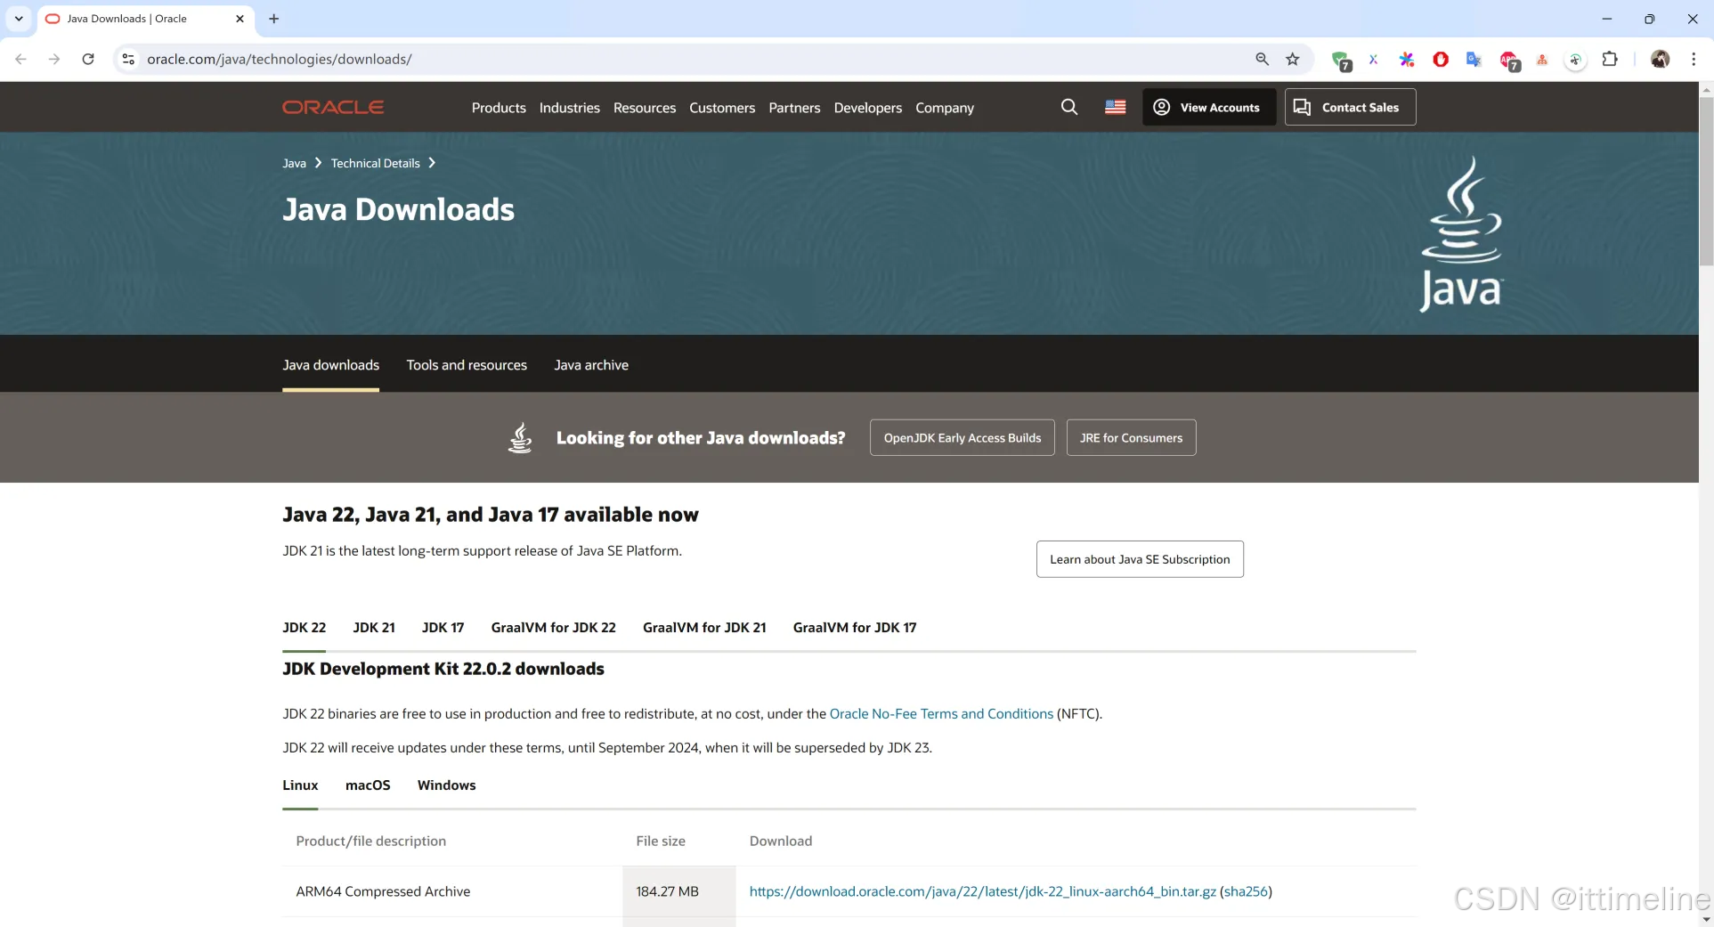Open the Industries menu
1714x927 pixels.
tap(569, 108)
